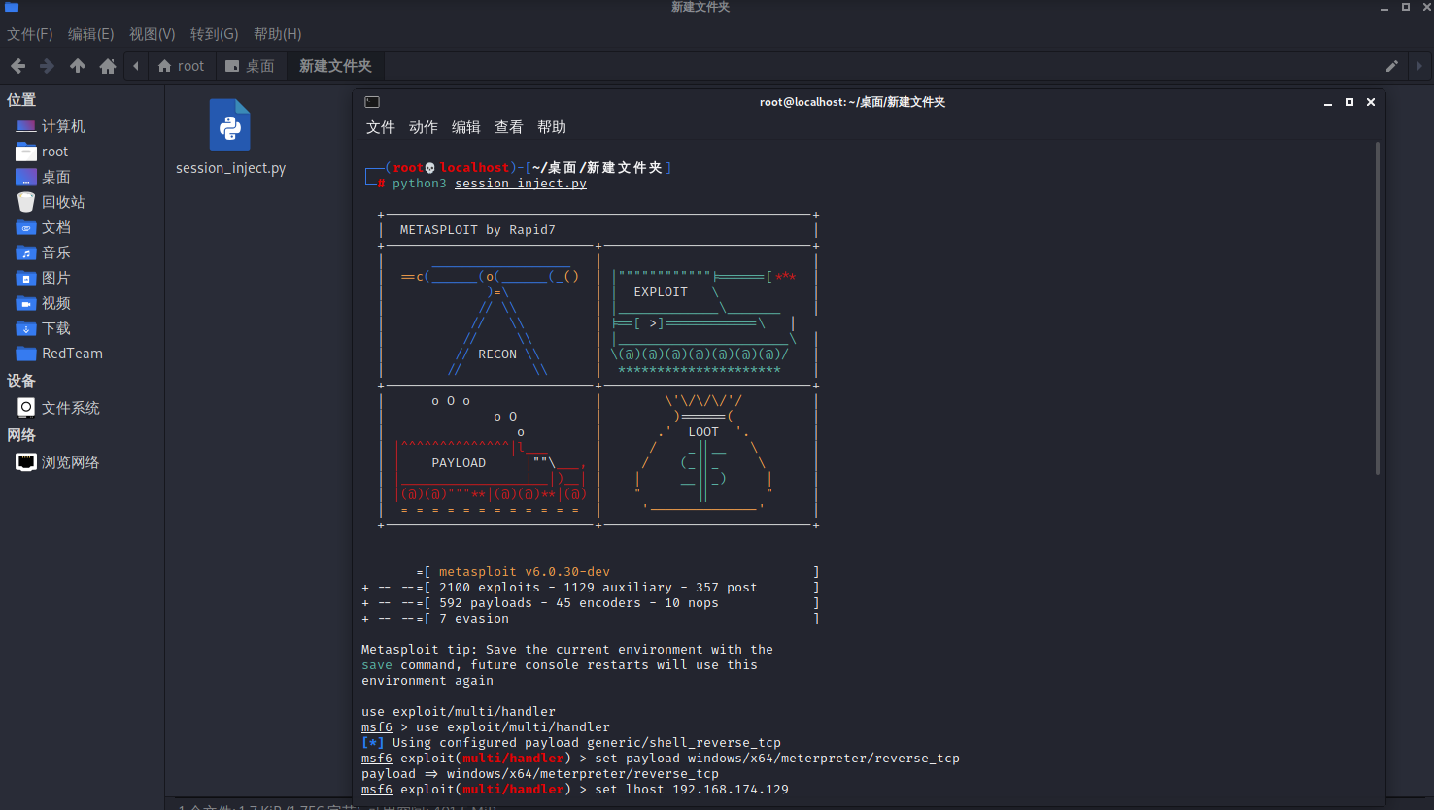Select the 桌面 breadcrumb in path bar
The image size is (1434, 810).
pos(250,66)
